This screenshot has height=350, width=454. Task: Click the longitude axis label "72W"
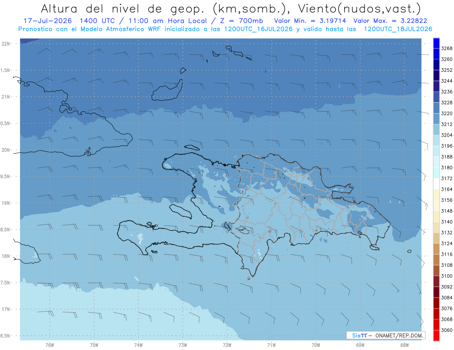tap(227, 345)
